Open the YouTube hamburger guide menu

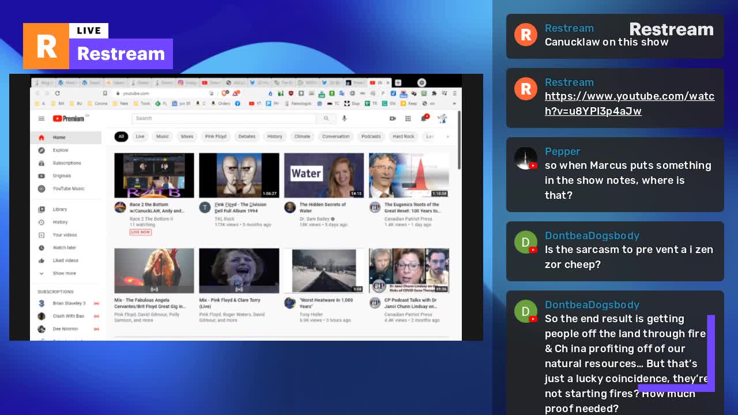tap(42, 119)
